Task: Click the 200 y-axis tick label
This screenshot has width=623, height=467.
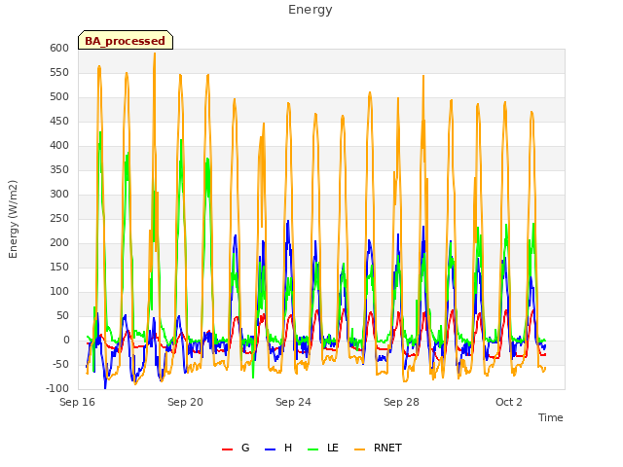Action: (59, 242)
